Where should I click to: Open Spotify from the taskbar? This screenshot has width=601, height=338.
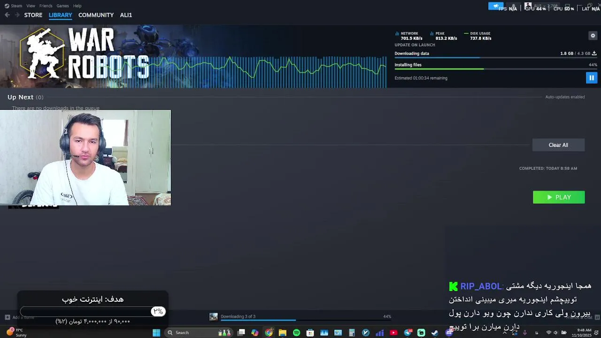(296, 333)
